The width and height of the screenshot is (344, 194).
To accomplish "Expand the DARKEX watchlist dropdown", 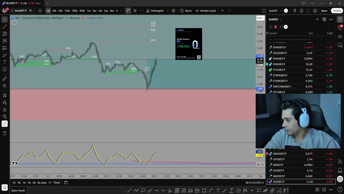I will (275, 19).
